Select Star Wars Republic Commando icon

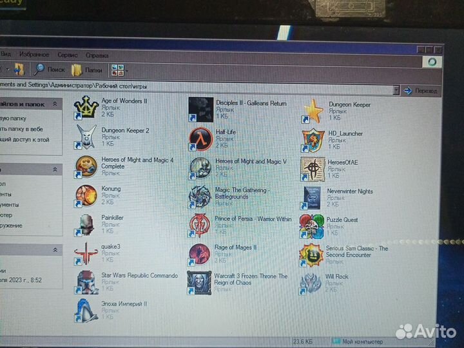tap(87, 282)
